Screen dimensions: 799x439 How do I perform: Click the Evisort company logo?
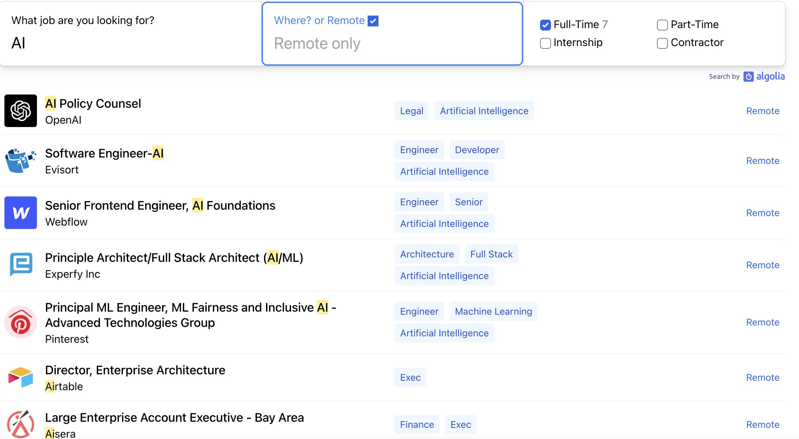[x=21, y=161]
